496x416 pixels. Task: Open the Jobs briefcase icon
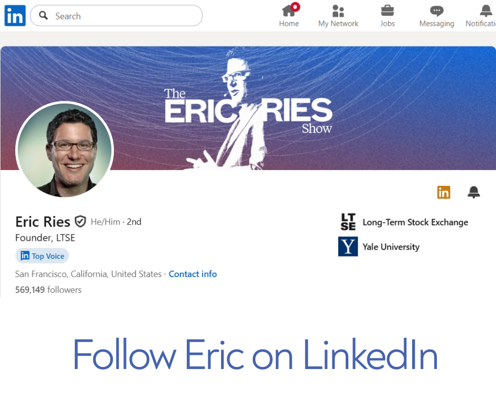coord(387,11)
